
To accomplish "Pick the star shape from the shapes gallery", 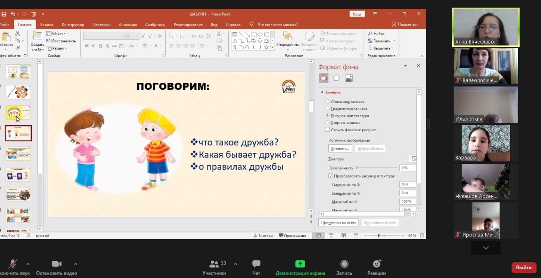I will [266, 47].
